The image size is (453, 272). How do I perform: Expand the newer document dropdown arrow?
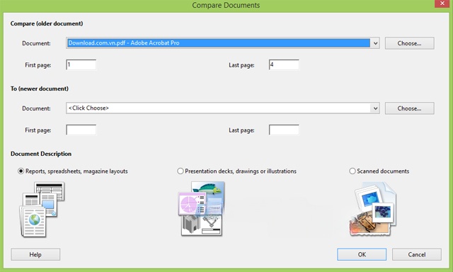point(375,108)
